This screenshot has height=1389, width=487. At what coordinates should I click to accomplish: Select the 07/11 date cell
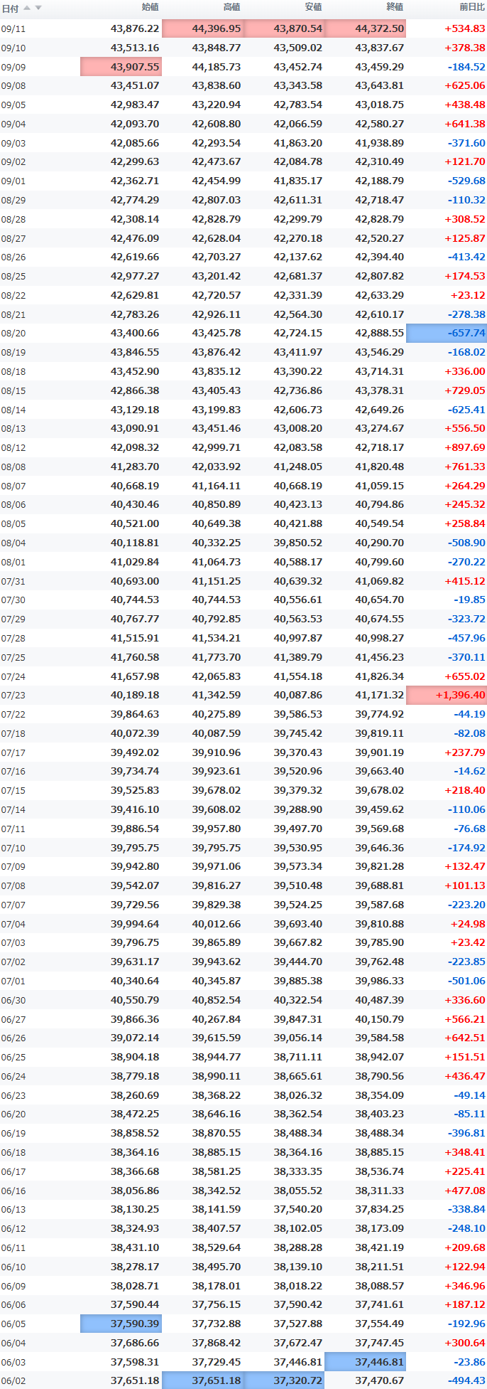click(13, 829)
